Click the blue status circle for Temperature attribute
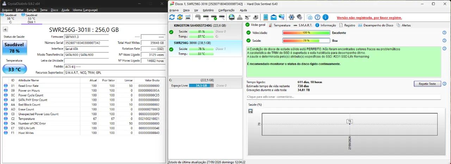The width and height of the screenshot is (451, 164). [x=6, y=119]
